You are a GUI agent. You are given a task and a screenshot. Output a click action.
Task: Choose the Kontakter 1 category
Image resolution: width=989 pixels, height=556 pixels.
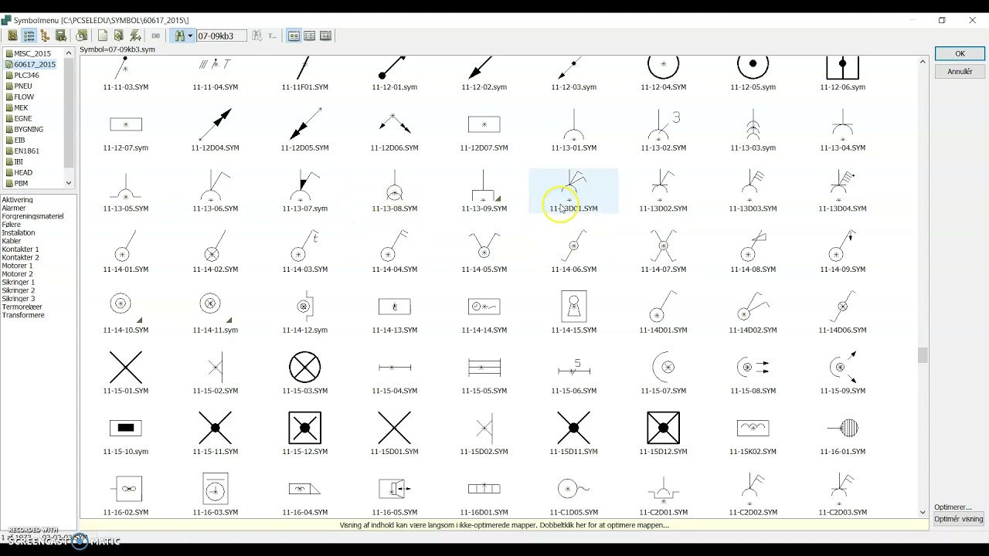(20, 249)
